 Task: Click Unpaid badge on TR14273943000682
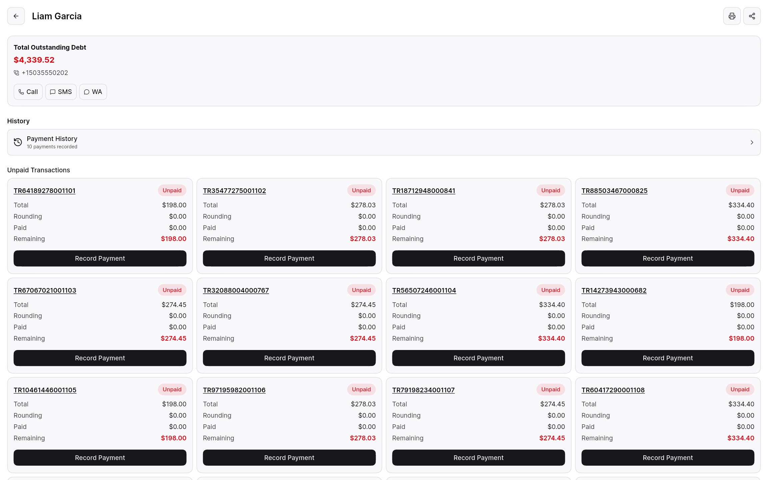click(x=740, y=290)
